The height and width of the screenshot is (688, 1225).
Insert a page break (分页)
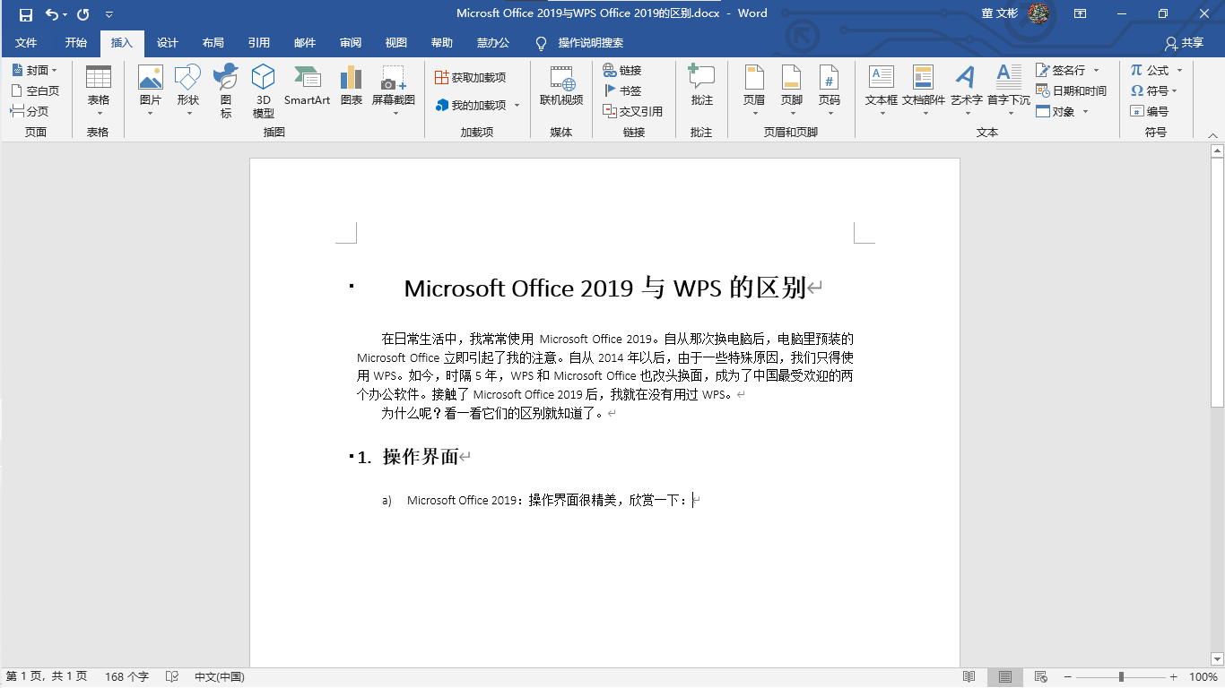pyautogui.click(x=30, y=111)
